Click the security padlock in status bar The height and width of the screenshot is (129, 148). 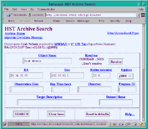[5, 124]
